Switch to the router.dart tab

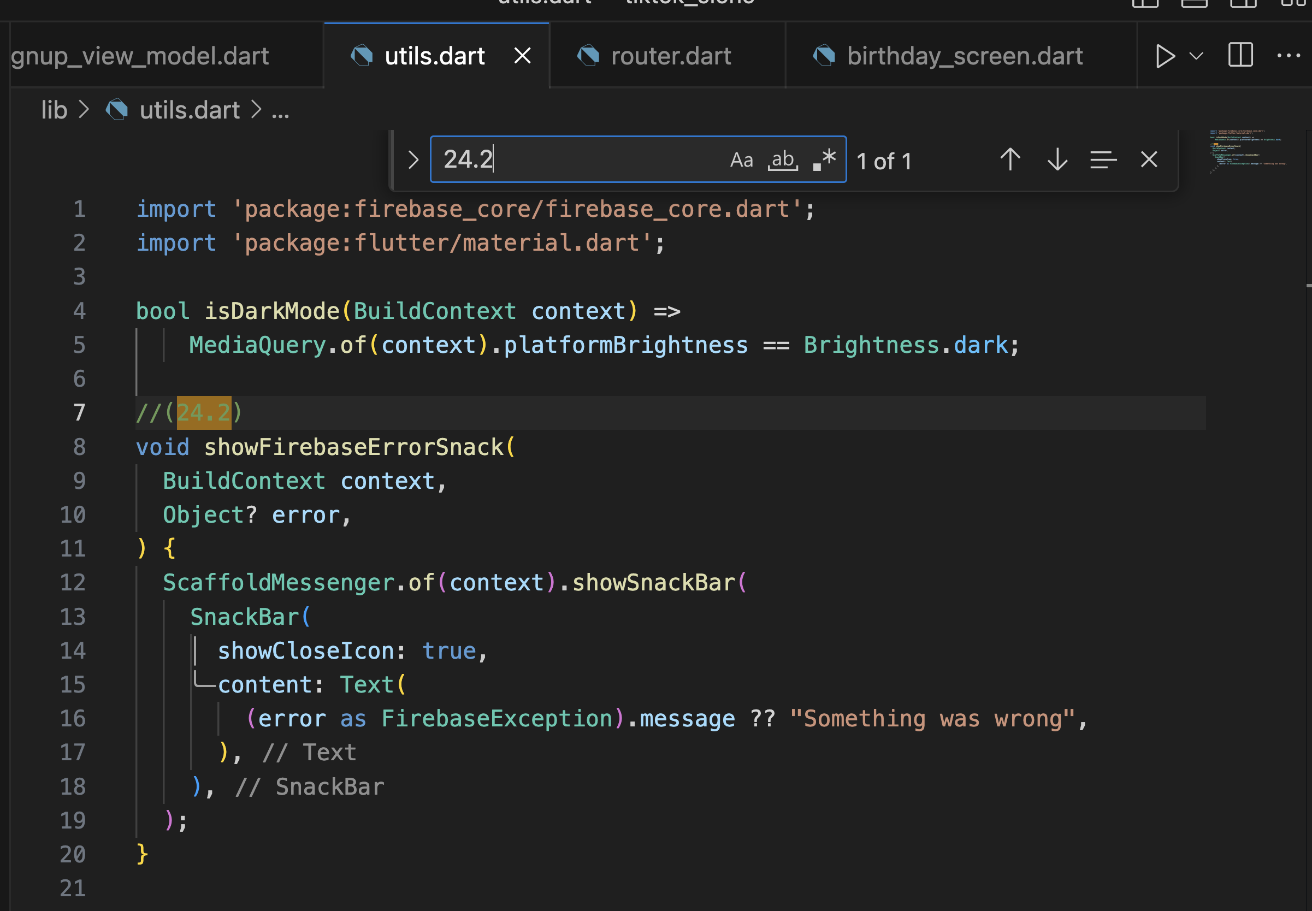pyautogui.click(x=670, y=56)
